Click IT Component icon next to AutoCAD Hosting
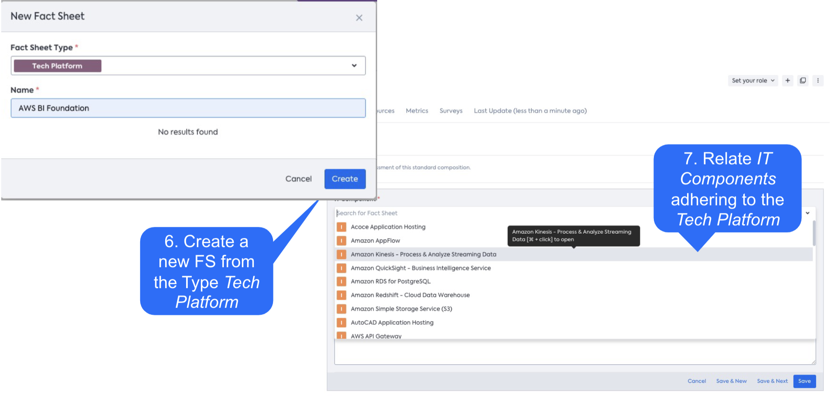Viewport: 833px width, 398px height. coord(341,323)
